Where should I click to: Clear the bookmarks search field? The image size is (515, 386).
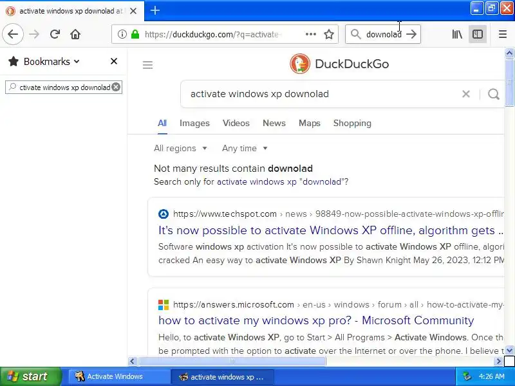(x=116, y=87)
